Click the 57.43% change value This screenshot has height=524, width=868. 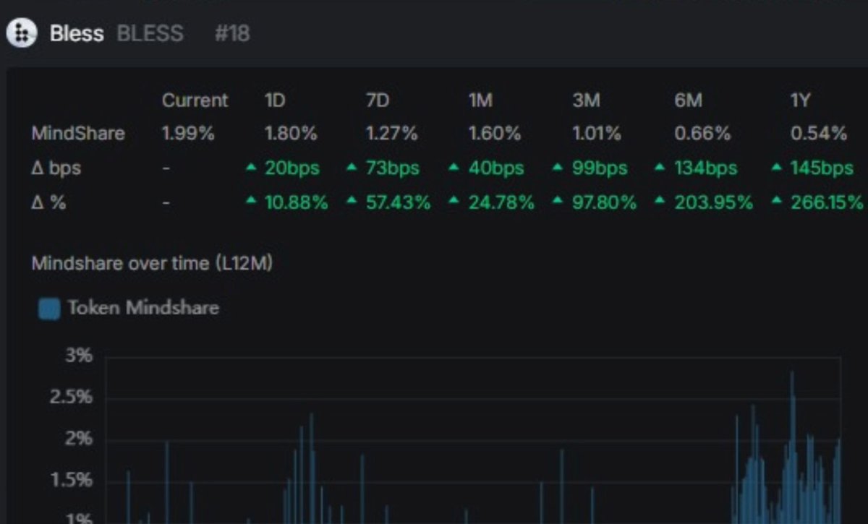coord(399,203)
